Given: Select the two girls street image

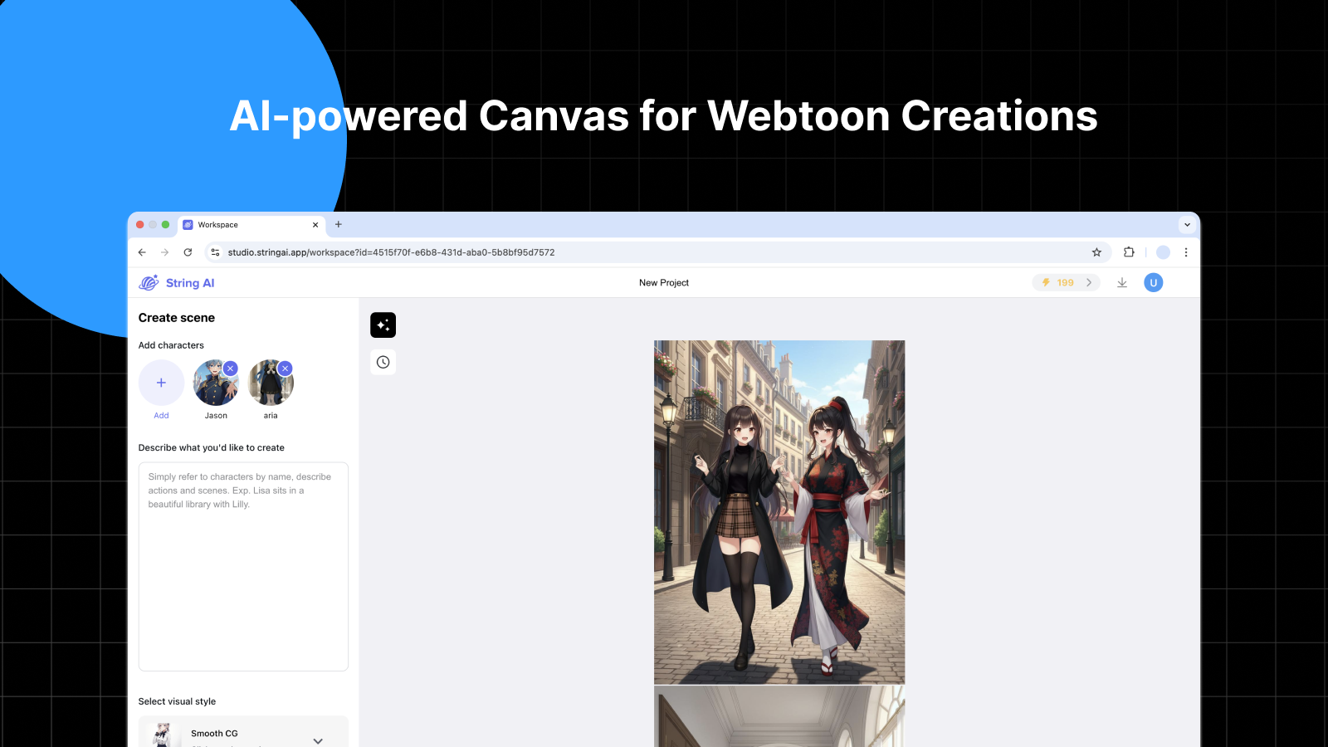Looking at the screenshot, I should [779, 512].
